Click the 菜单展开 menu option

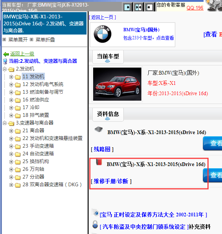18,40
